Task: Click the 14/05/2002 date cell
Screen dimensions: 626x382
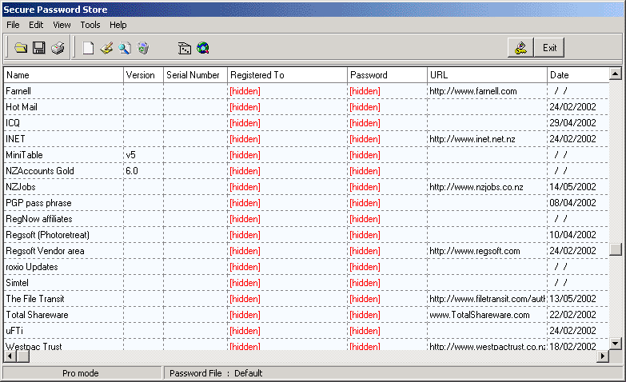Action: (x=578, y=187)
